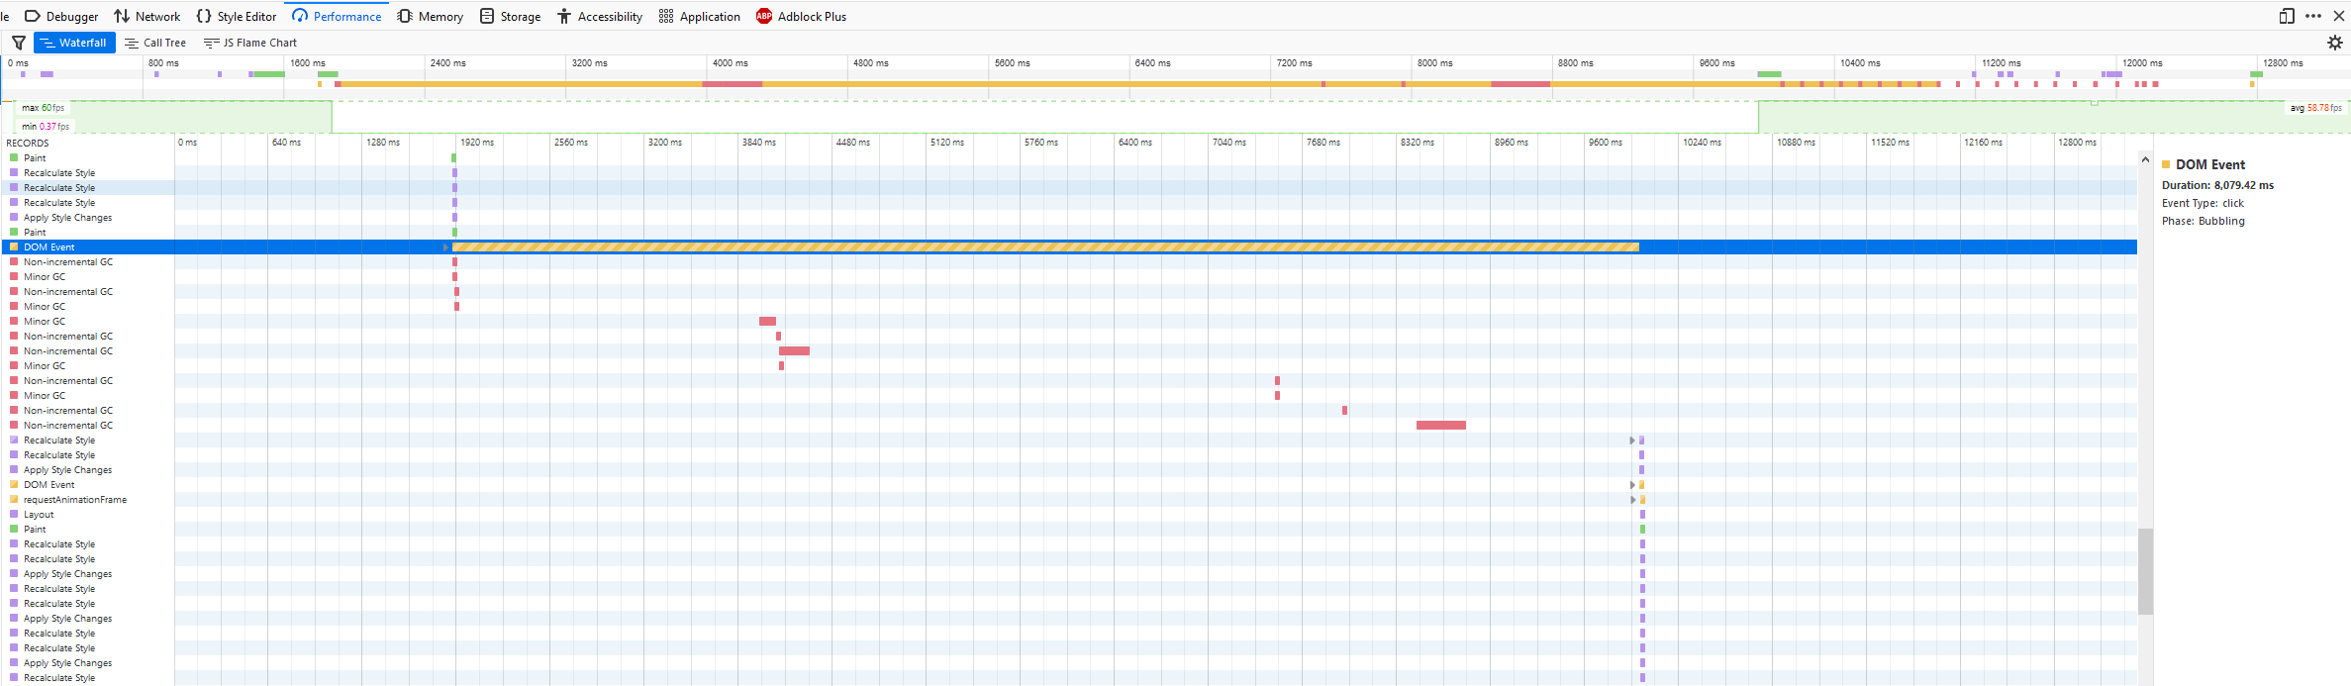Click the DOM Event color swatch in details

[2166, 164]
